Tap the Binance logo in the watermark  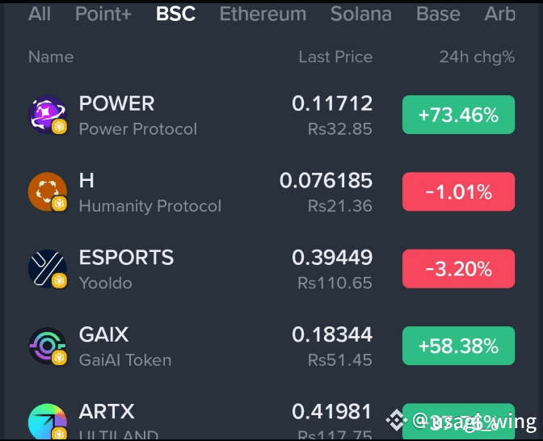pos(397,420)
